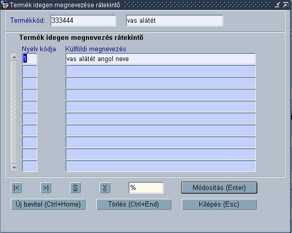
Task: Click the scrollbar grip handle
Action: 14,110
